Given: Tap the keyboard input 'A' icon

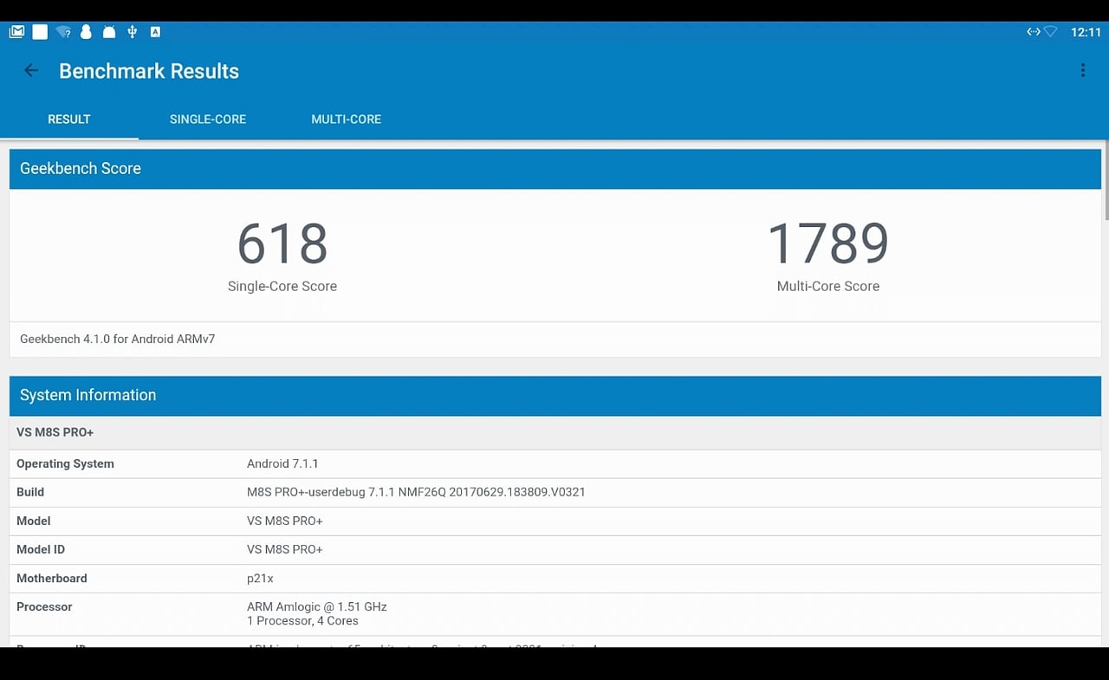Looking at the screenshot, I should [155, 32].
